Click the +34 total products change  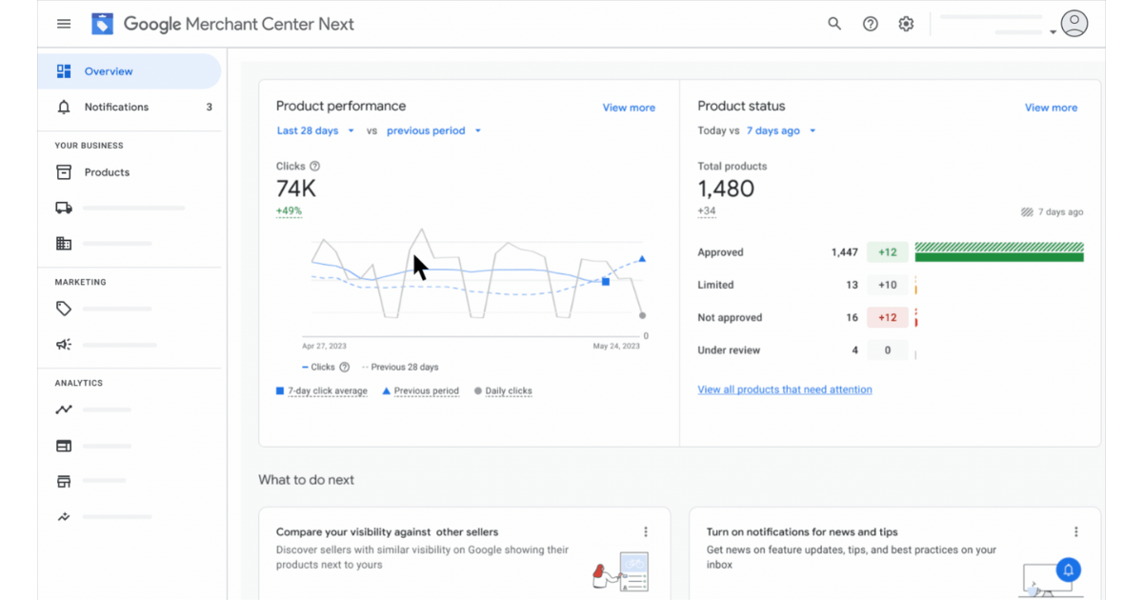tap(707, 211)
